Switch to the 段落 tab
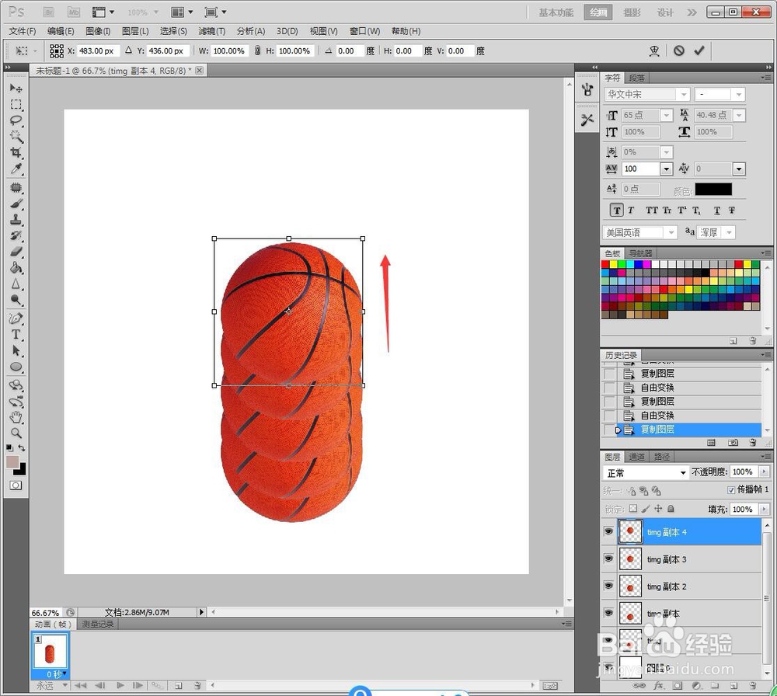This screenshot has height=696, width=777. [637, 78]
